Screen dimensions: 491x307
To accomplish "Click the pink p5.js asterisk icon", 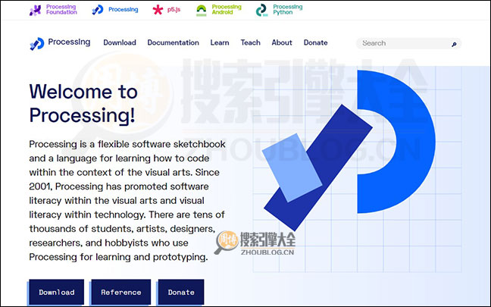I will click(x=158, y=10).
